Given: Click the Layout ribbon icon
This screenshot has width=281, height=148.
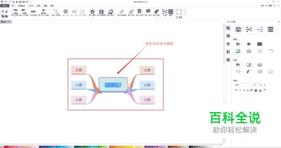Looking at the screenshot, I should (x=165, y=12).
